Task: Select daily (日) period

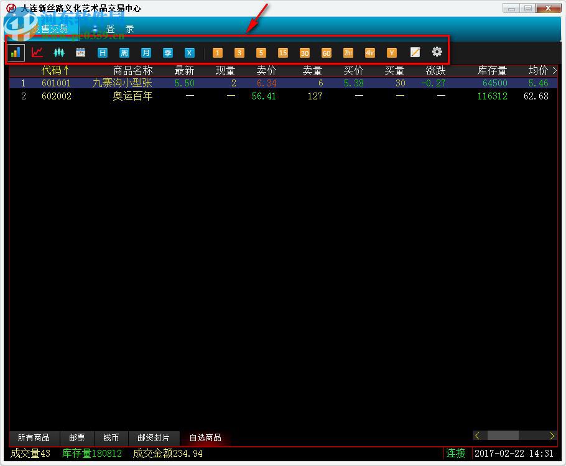Action: (x=103, y=53)
